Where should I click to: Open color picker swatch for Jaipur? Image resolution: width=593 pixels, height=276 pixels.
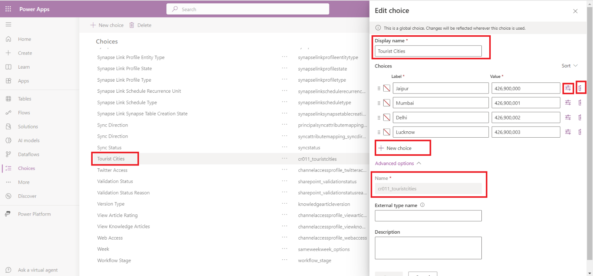387,88
